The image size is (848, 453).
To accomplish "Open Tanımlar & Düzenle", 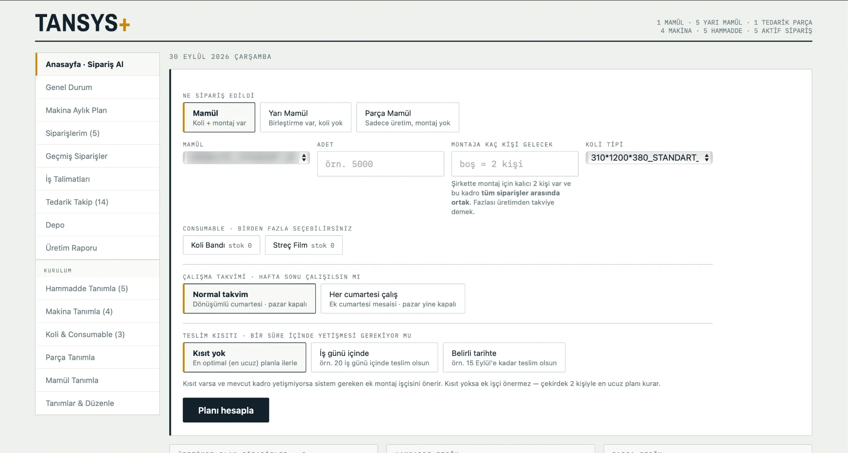I will click(x=98, y=403).
